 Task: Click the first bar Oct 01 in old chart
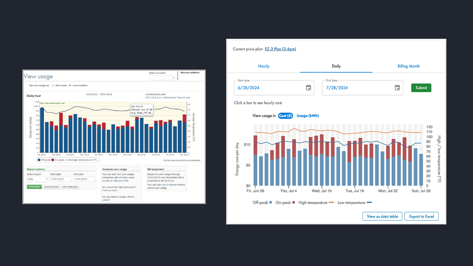(x=42, y=130)
